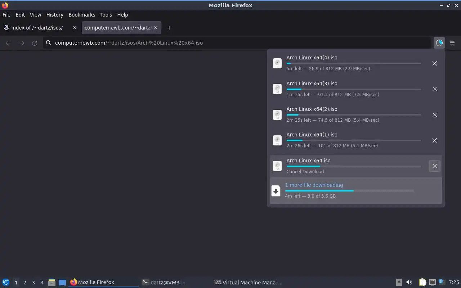Open the Help menu

tap(122, 15)
